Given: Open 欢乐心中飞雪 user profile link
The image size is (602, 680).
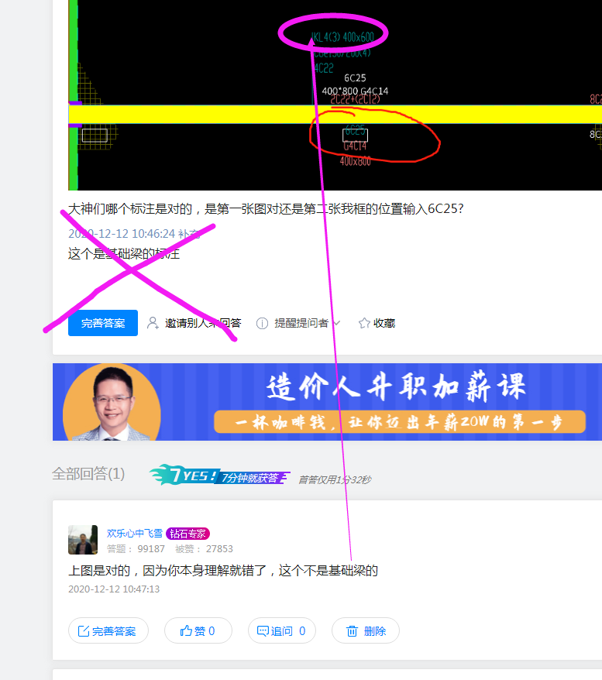Looking at the screenshot, I should pyautogui.click(x=135, y=534).
